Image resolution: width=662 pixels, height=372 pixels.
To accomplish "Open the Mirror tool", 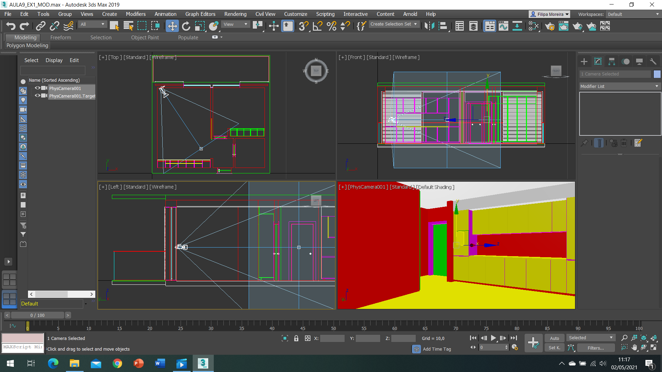I will (x=429, y=26).
